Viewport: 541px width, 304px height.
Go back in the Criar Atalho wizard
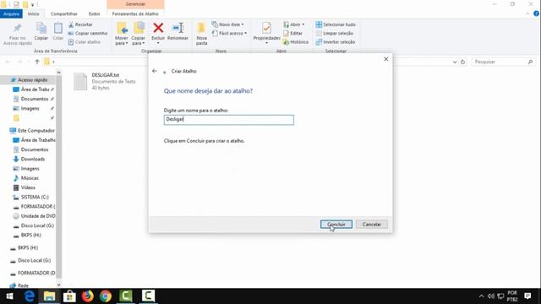point(154,71)
